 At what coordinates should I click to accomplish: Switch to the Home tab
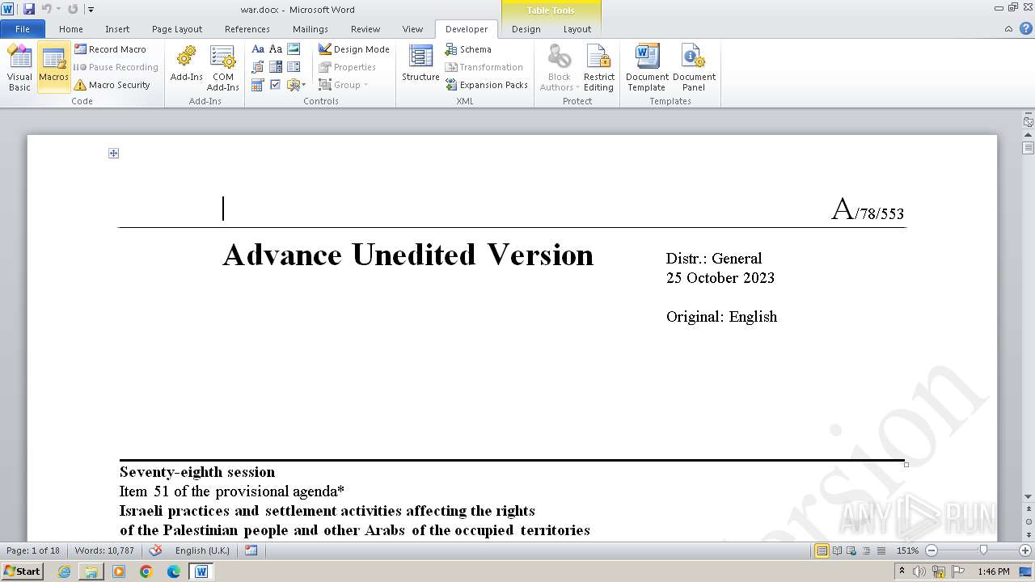pos(71,29)
